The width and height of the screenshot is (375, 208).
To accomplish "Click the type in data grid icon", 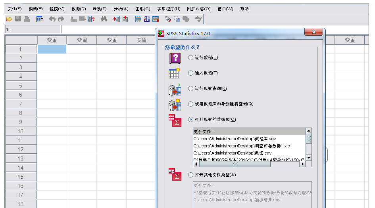I will [x=174, y=73].
